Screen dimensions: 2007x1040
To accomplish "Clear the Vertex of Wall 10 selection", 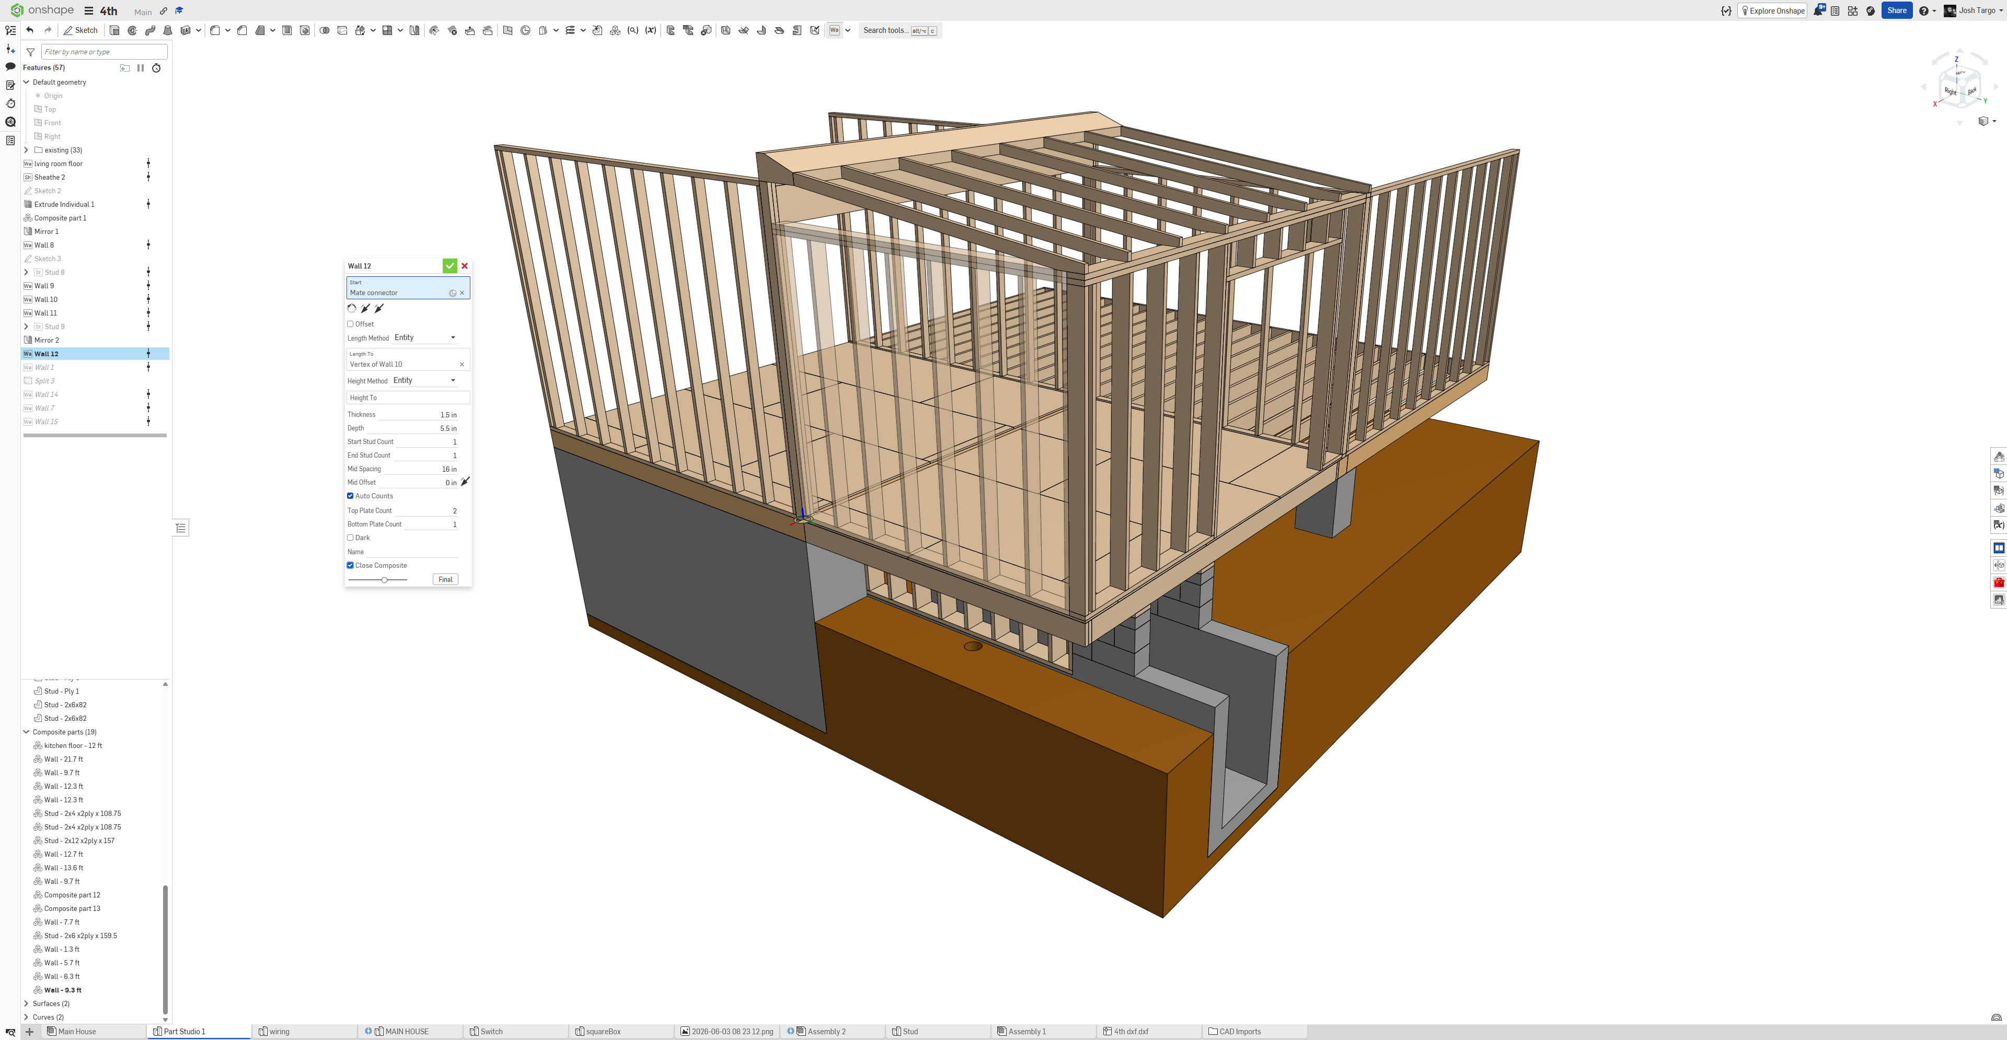I will pyautogui.click(x=462, y=364).
